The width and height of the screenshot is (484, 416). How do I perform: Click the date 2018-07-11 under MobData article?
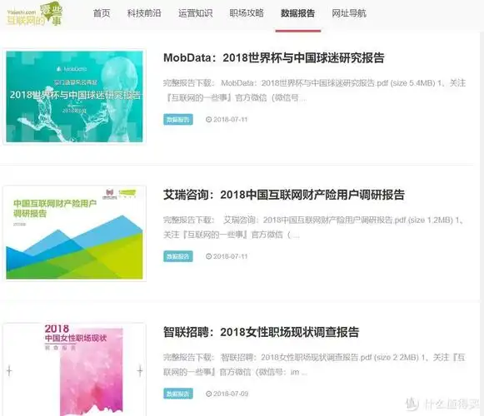[231, 119]
